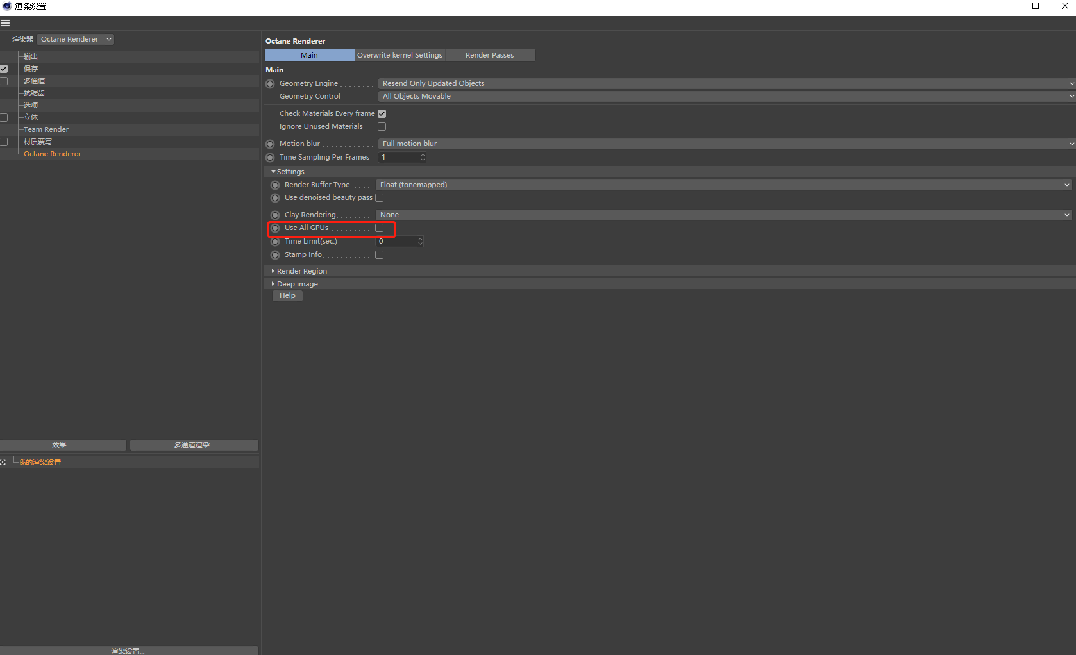1076x655 pixels.
Task: Enable Use denoised beauty pass checkbox
Action: (x=380, y=198)
